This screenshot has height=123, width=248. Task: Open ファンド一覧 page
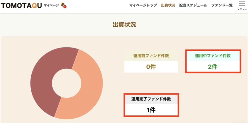(222, 5)
